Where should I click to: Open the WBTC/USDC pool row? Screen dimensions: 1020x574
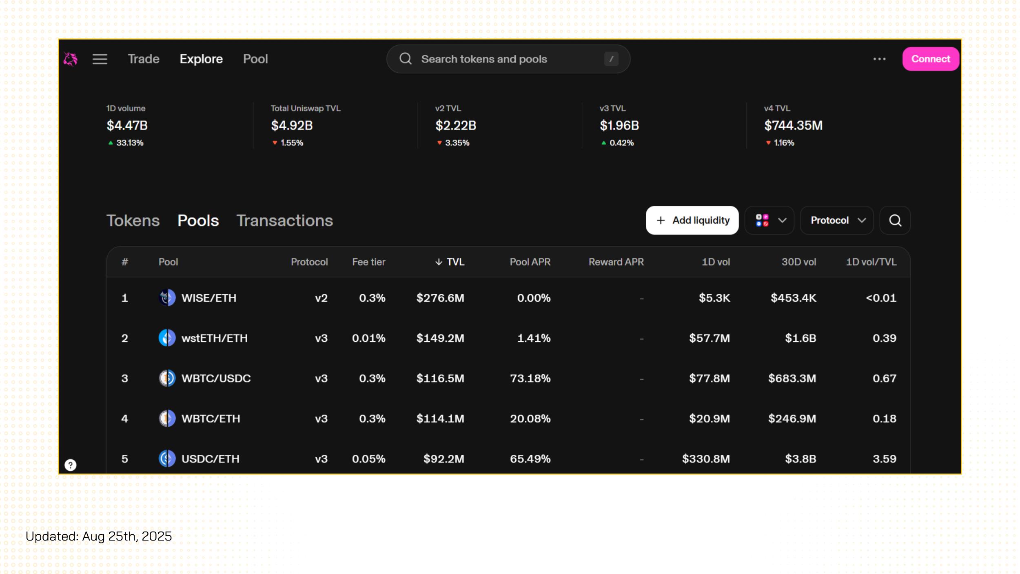508,378
